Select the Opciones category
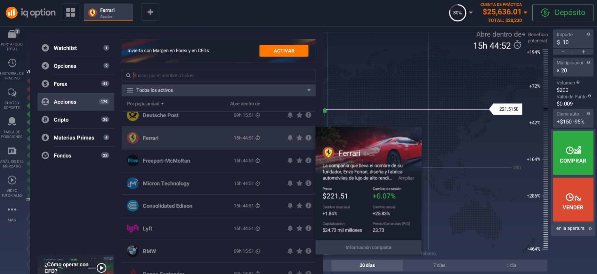Viewport: 597px width, 274px height. 76,66
